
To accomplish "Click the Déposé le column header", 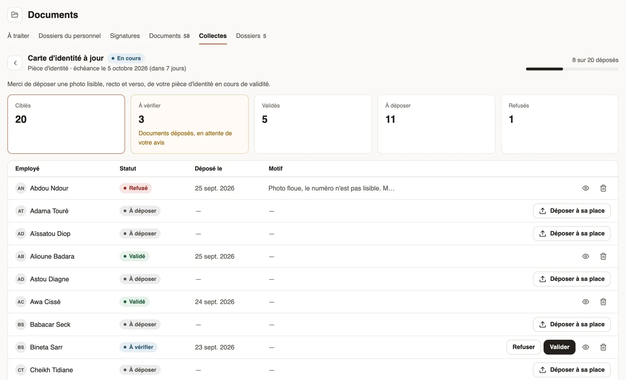I will [209, 168].
